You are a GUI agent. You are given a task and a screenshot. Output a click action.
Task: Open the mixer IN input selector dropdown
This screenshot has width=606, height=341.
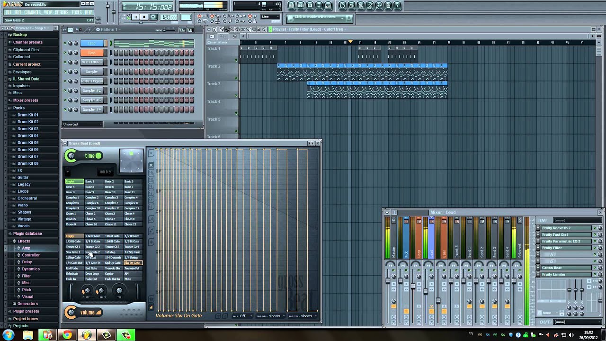[x=577, y=220]
